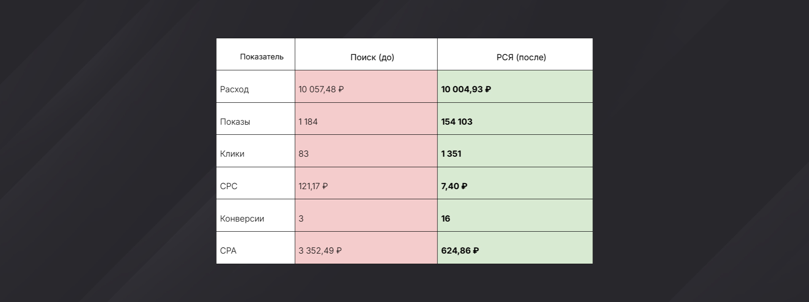Select the 7,40 ₽ CPC cell
The image size is (809, 302).
click(x=454, y=186)
